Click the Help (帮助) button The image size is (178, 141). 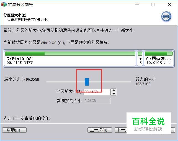click(14, 130)
